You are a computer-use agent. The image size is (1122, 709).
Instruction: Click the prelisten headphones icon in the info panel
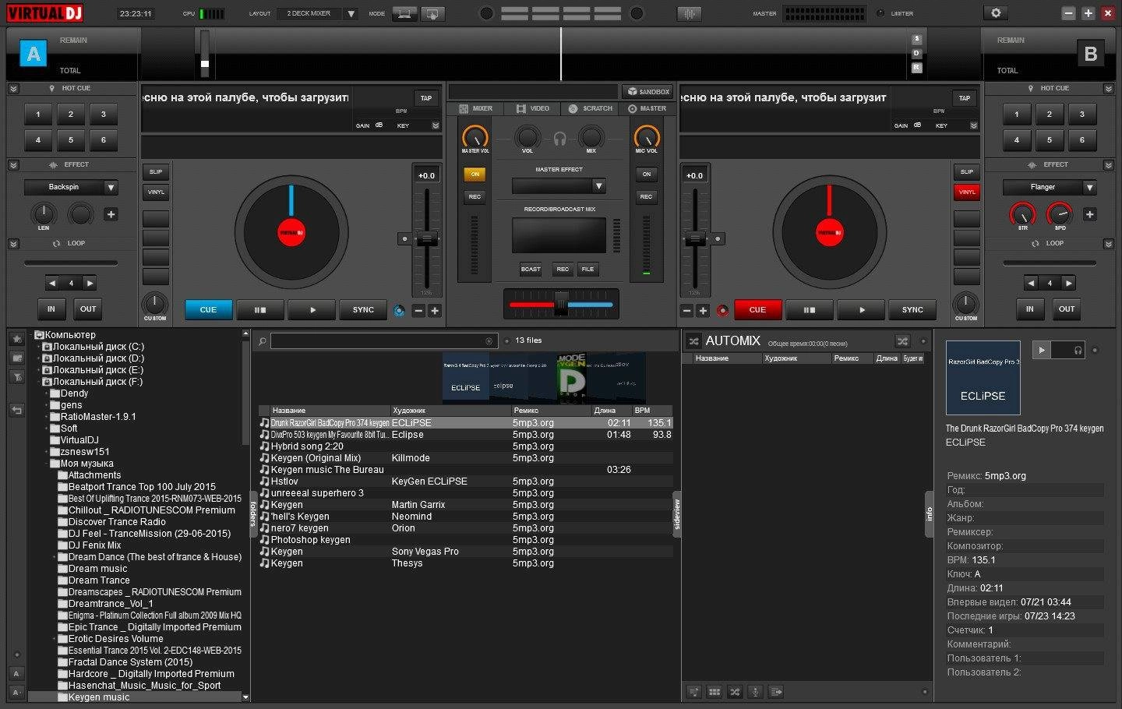point(1078,351)
